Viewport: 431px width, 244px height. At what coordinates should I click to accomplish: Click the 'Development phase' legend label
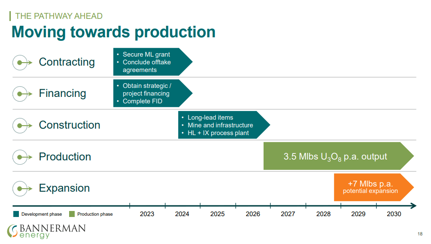[x=42, y=214]
